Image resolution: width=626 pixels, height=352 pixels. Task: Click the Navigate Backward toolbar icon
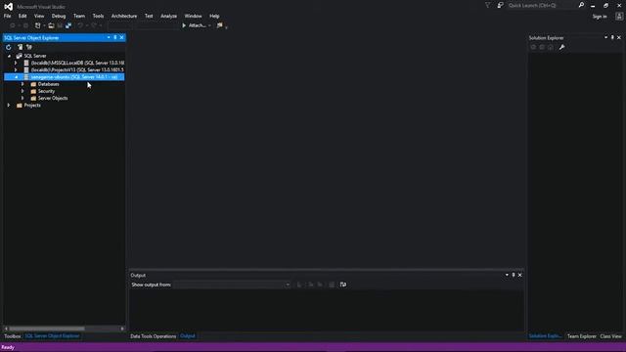(x=13, y=25)
